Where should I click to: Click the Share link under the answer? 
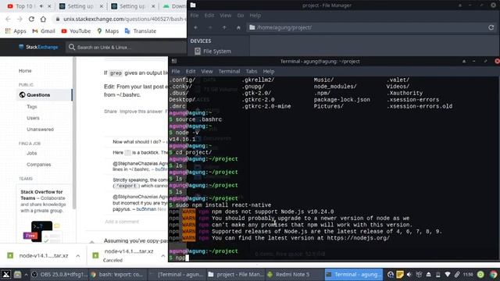(110, 111)
